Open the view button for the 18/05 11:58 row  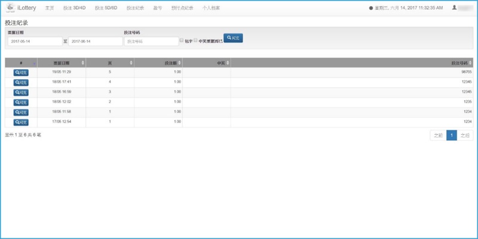21,112
